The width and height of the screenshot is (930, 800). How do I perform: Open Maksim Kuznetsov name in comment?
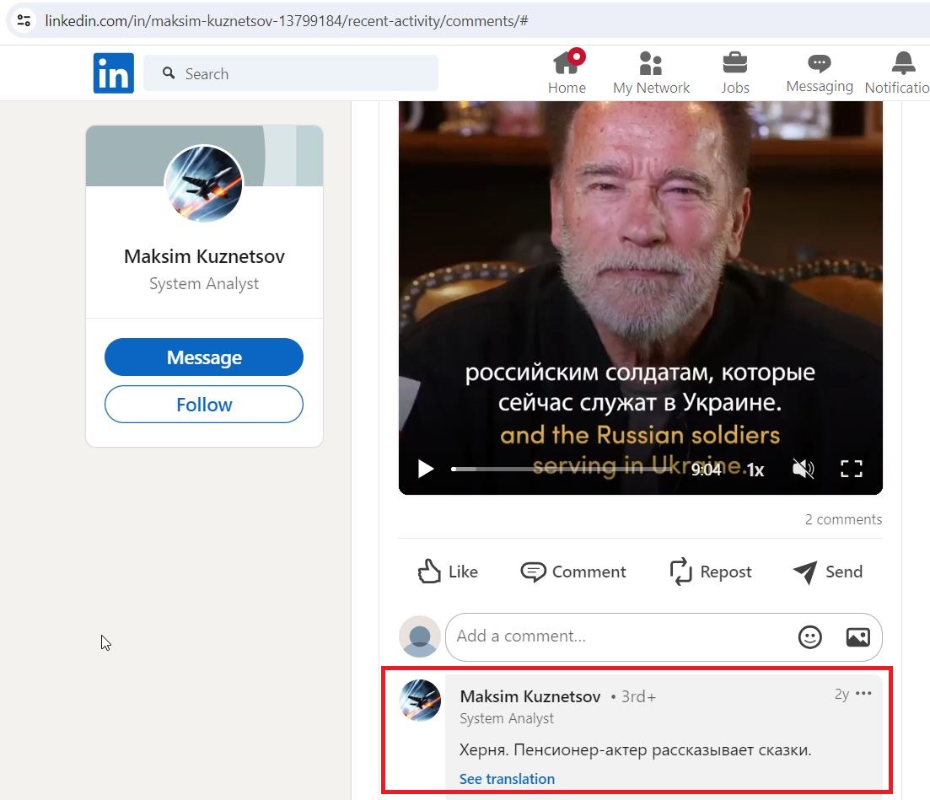pyautogui.click(x=530, y=696)
